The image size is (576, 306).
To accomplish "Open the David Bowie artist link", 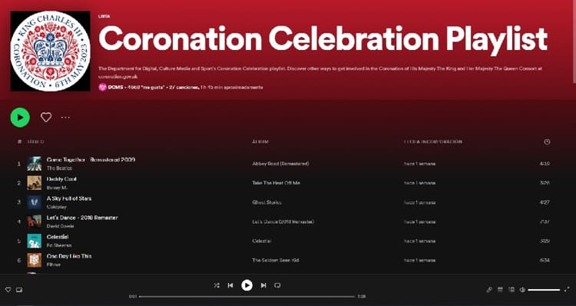I will pyautogui.click(x=60, y=226).
